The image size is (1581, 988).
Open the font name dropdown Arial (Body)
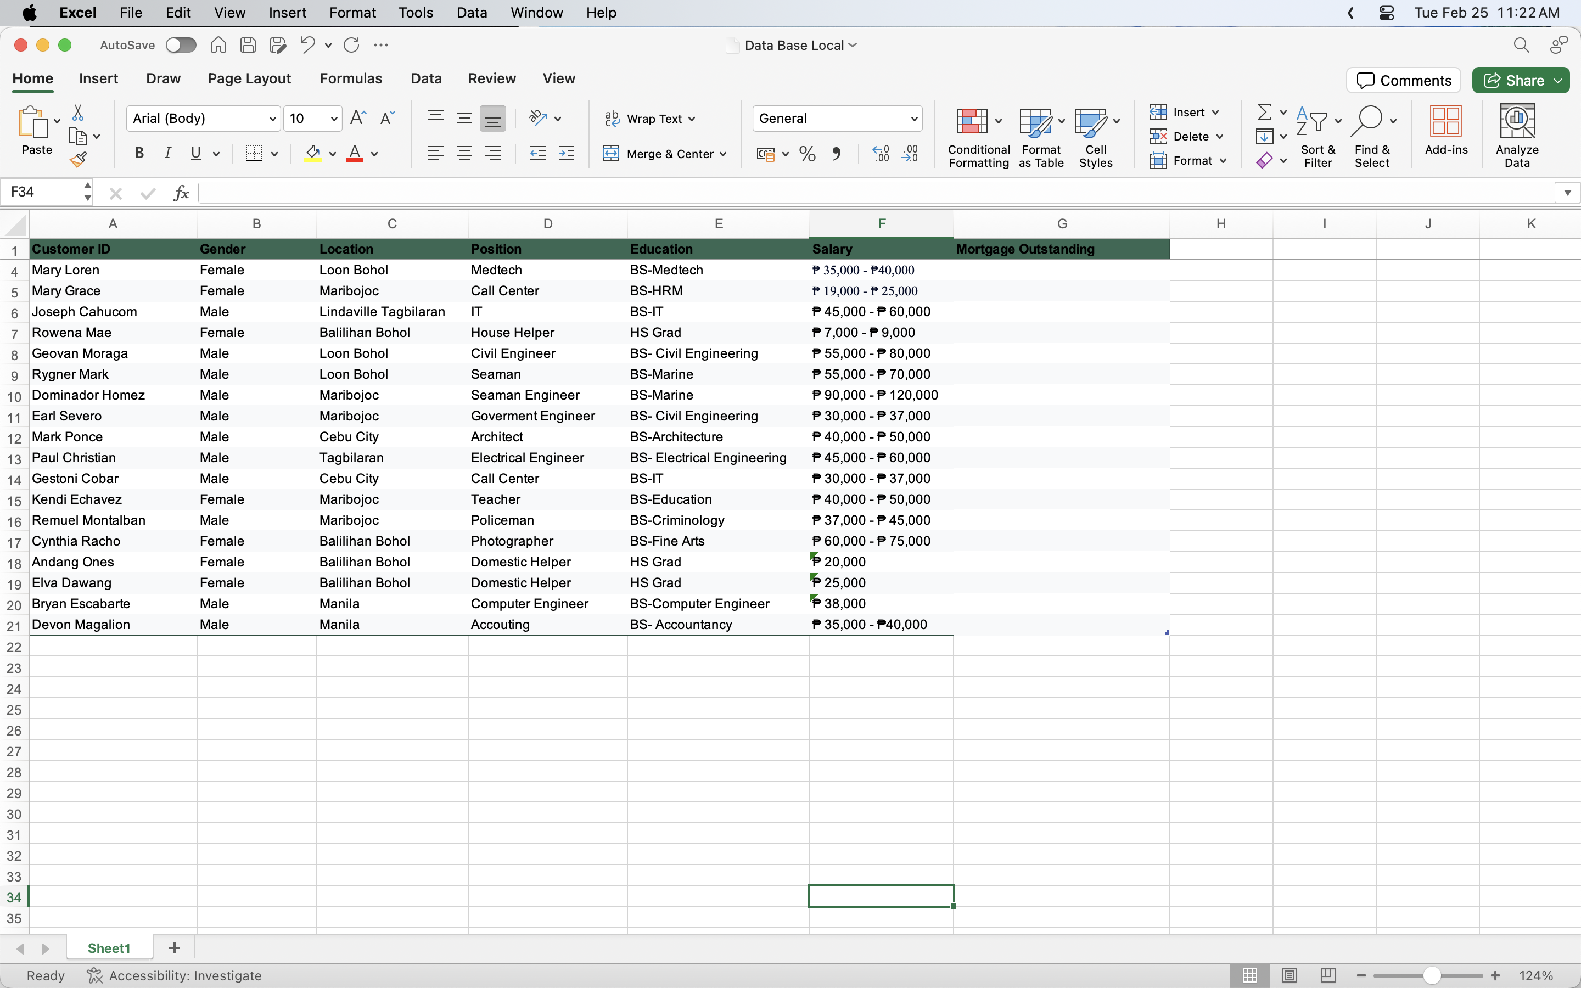pyautogui.click(x=272, y=119)
